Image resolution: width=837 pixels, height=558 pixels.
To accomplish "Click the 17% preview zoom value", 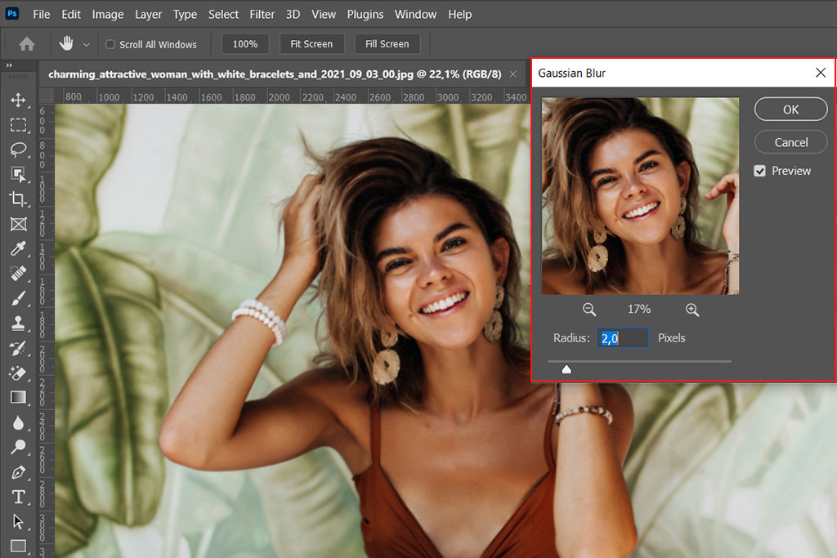I will pos(639,310).
